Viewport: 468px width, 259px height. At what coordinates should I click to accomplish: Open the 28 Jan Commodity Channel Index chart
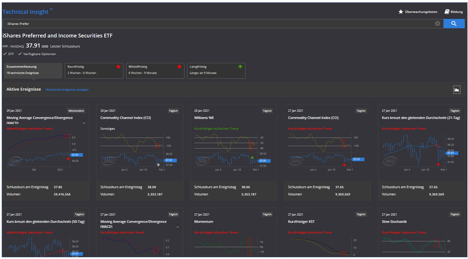[x=139, y=152]
